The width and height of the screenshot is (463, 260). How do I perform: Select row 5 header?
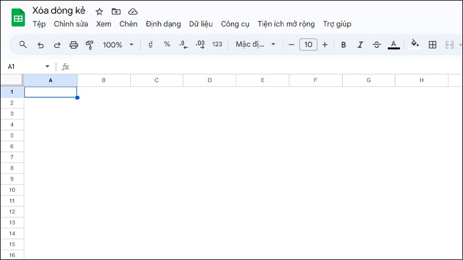pyautogui.click(x=12, y=136)
